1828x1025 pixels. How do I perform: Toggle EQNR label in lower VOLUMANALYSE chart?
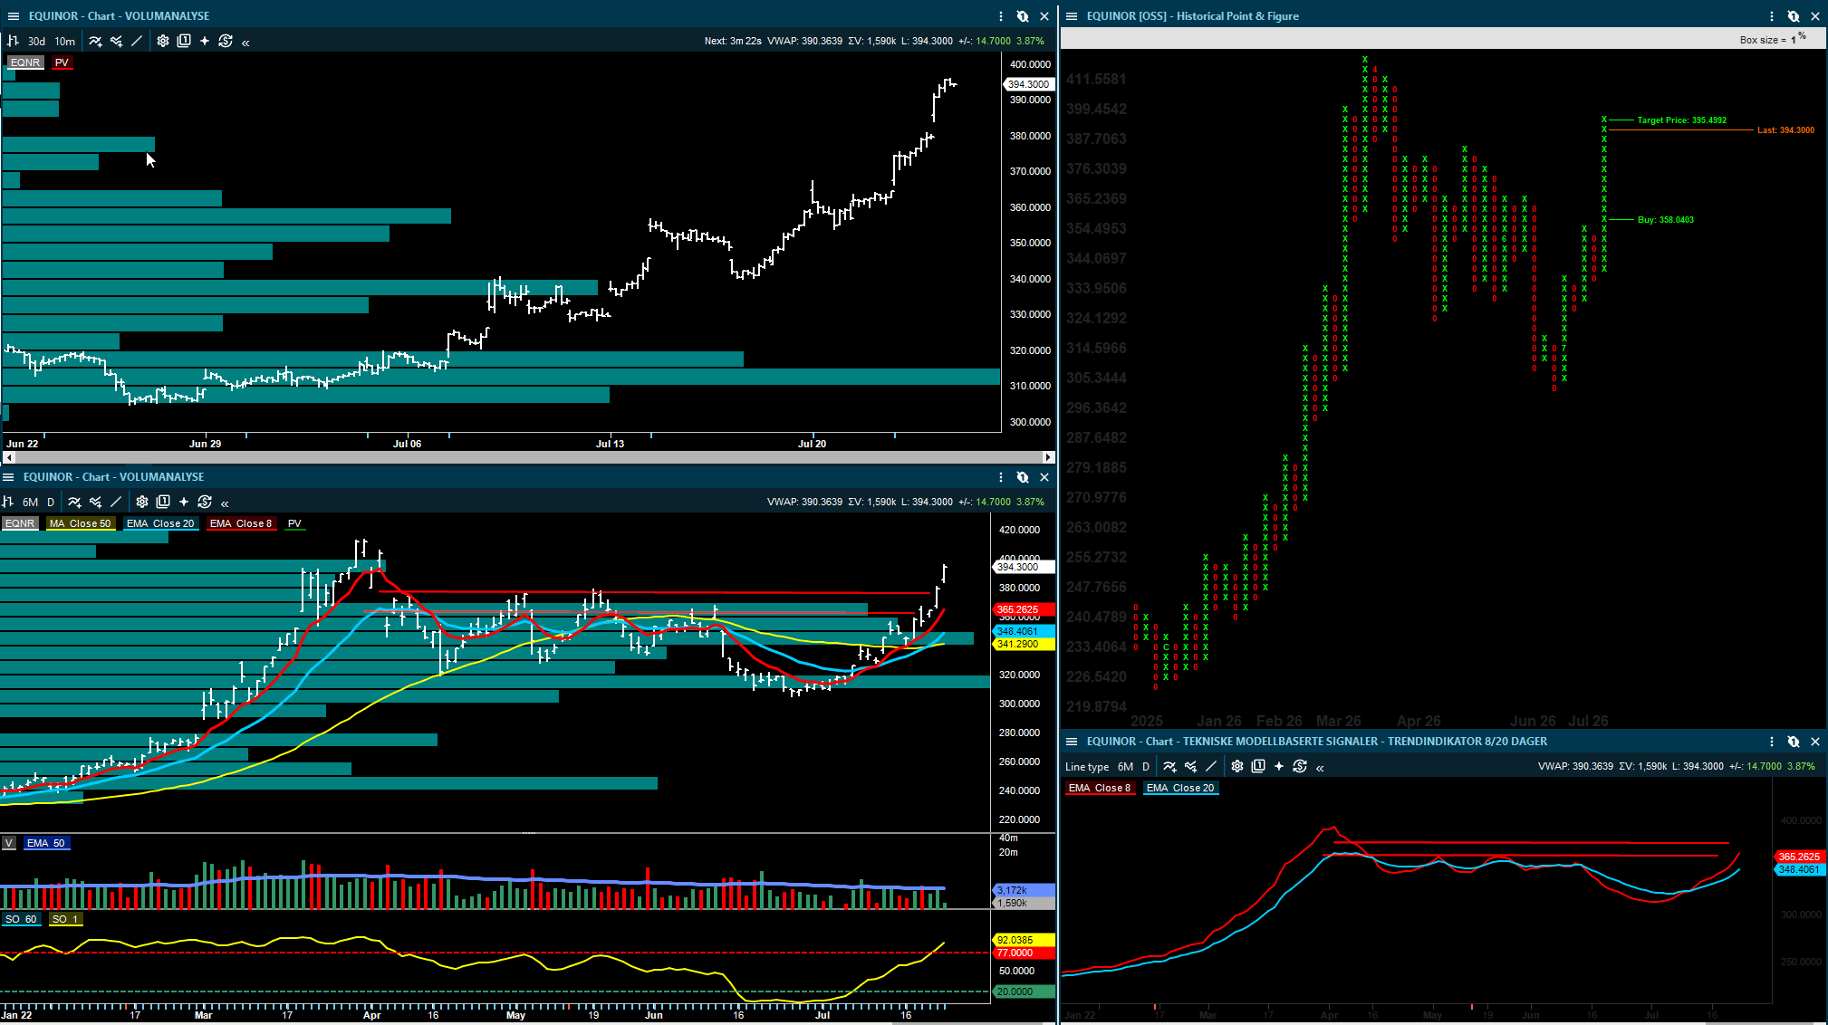(x=20, y=523)
